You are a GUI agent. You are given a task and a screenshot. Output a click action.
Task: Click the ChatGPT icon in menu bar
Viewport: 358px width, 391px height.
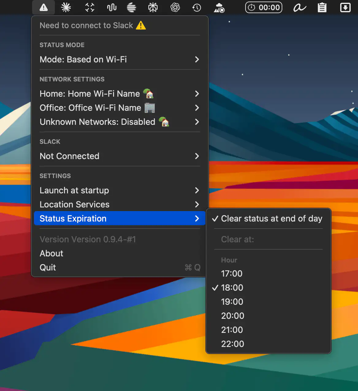point(175,7)
